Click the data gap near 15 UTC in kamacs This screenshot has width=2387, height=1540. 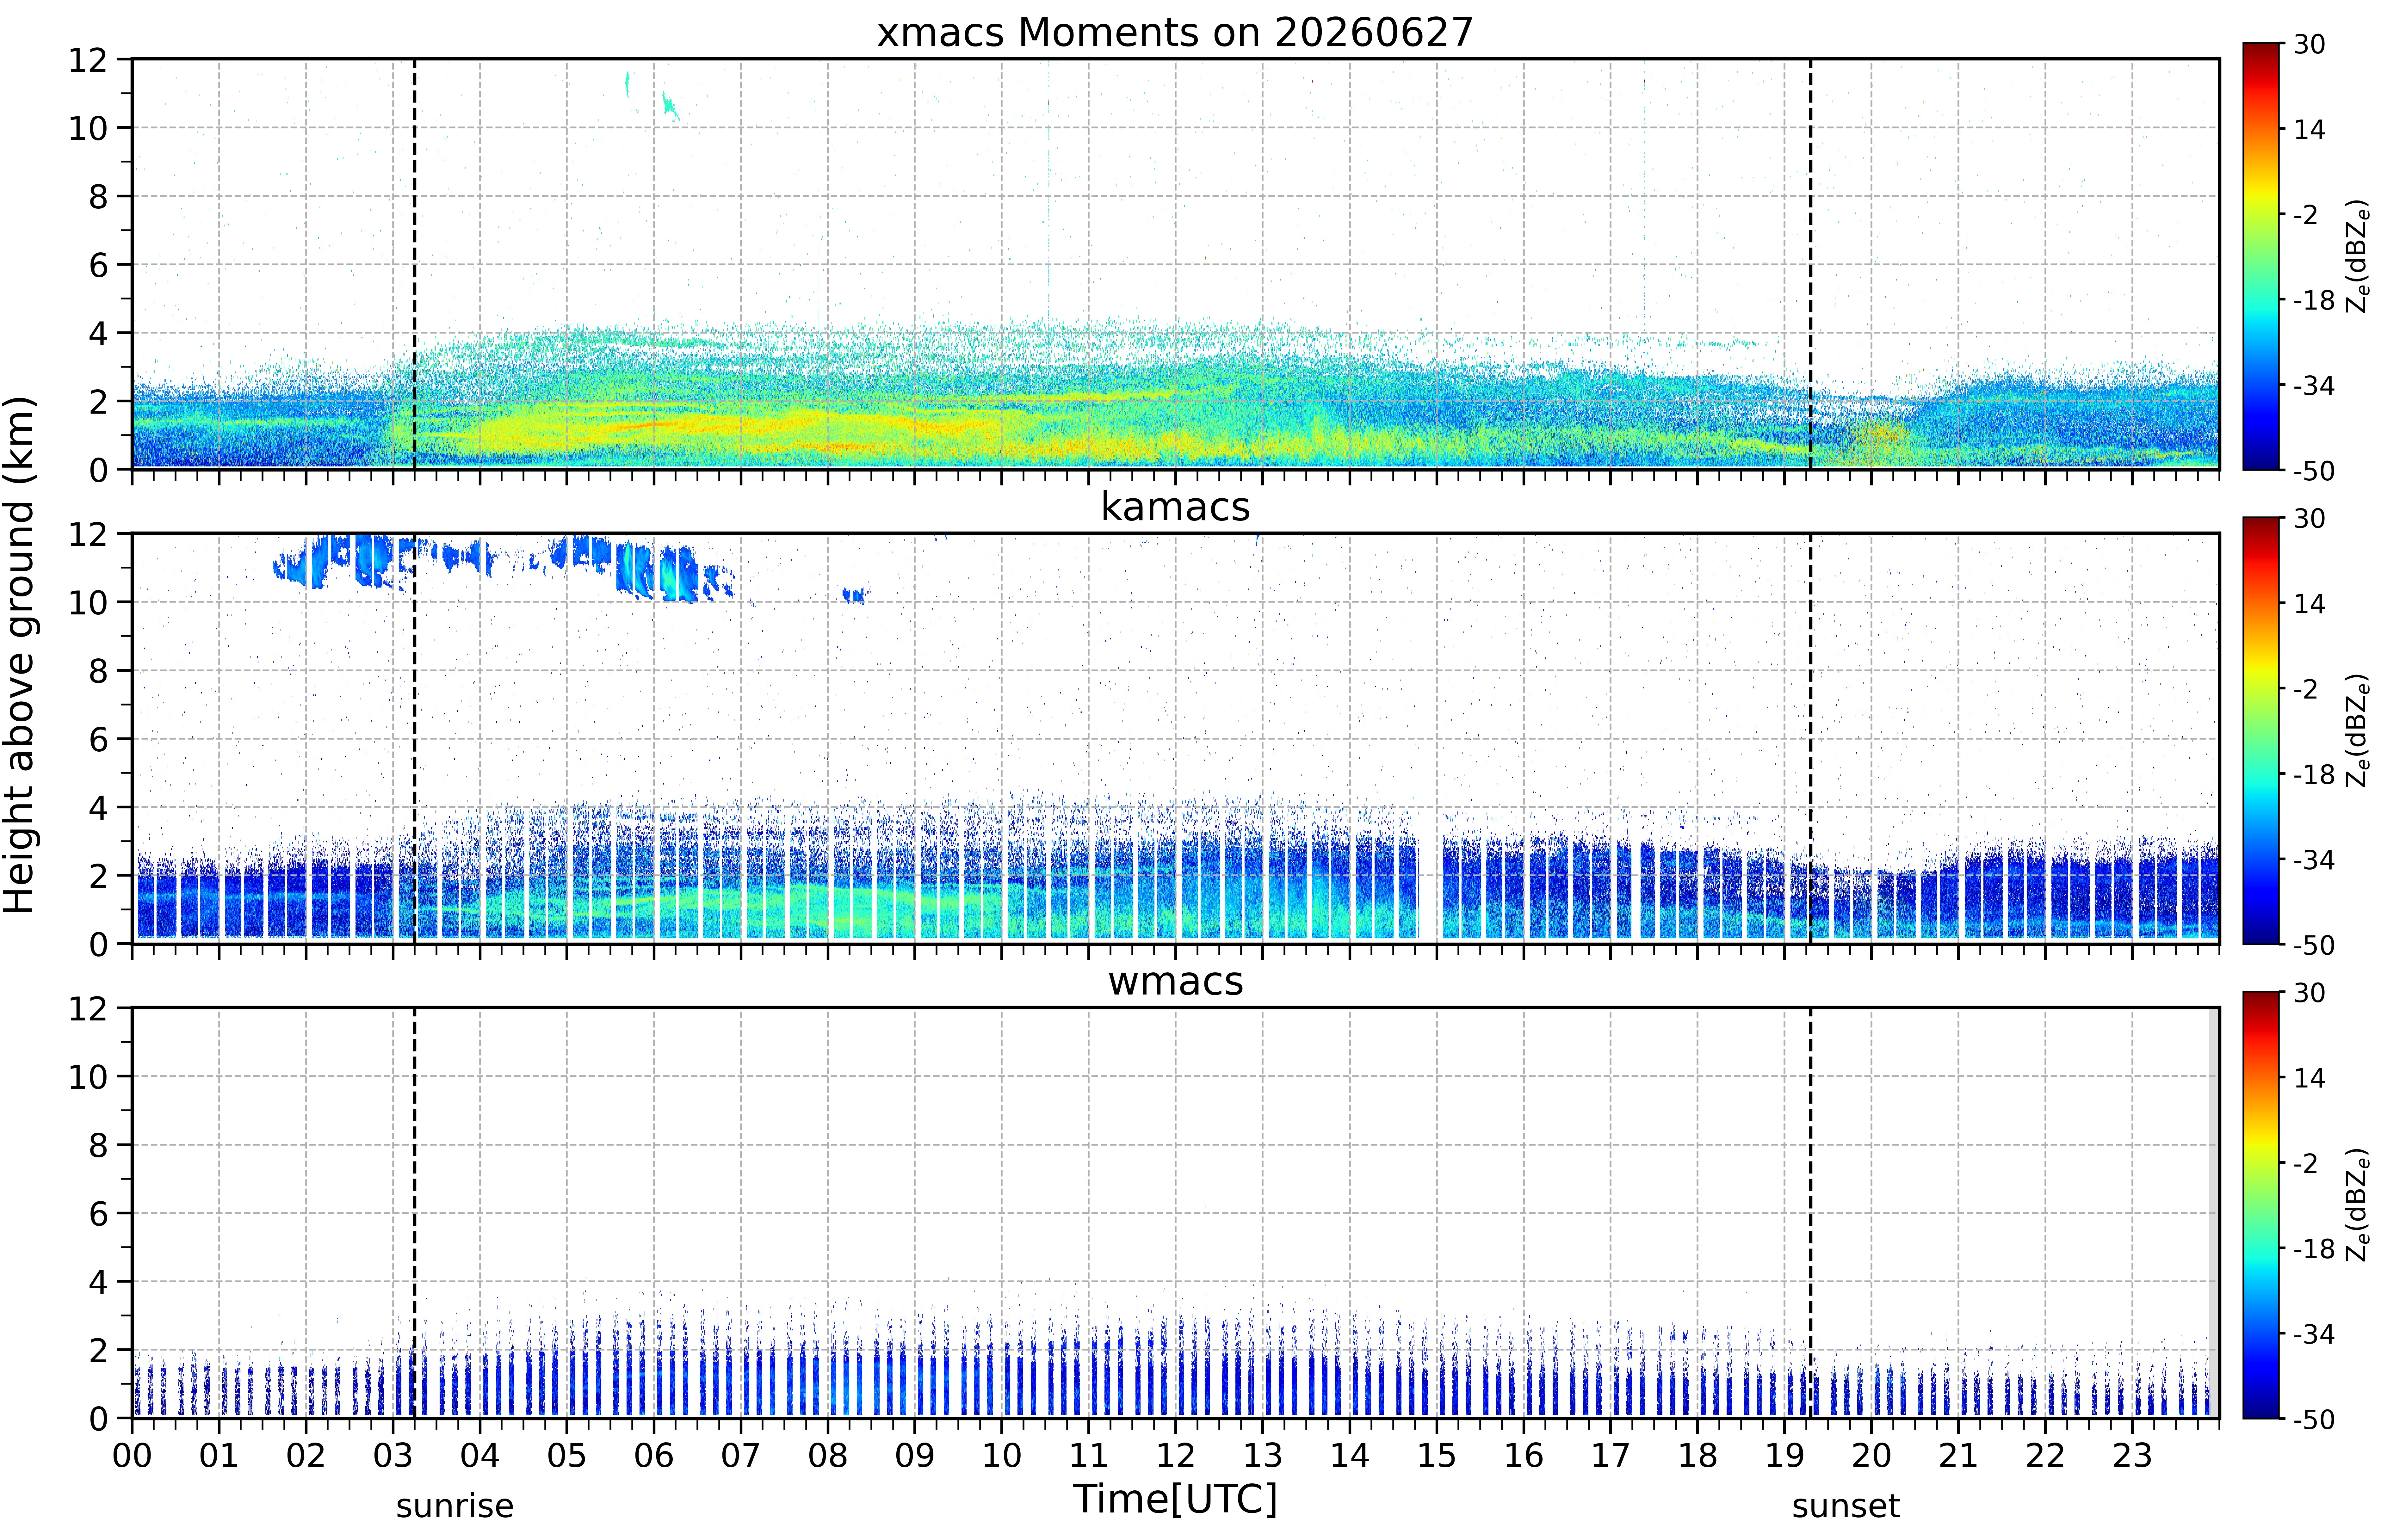(x=1430, y=875)
